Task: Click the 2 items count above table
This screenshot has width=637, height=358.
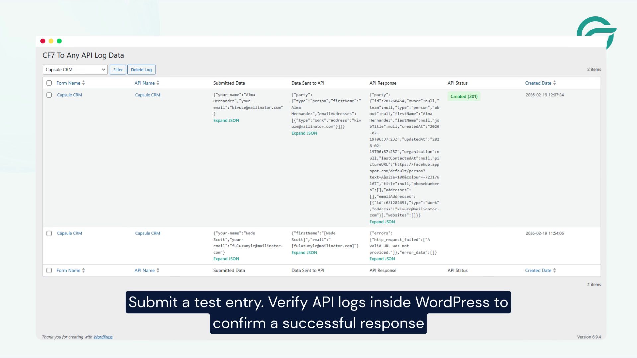Action: tap(594, 69)
